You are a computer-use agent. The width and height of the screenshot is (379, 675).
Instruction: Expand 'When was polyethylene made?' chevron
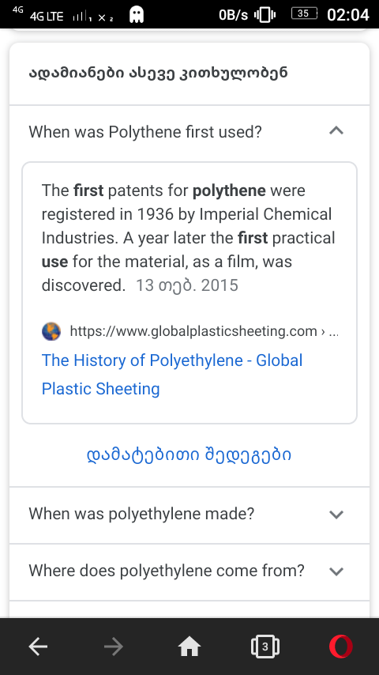[x=336, y=514]
